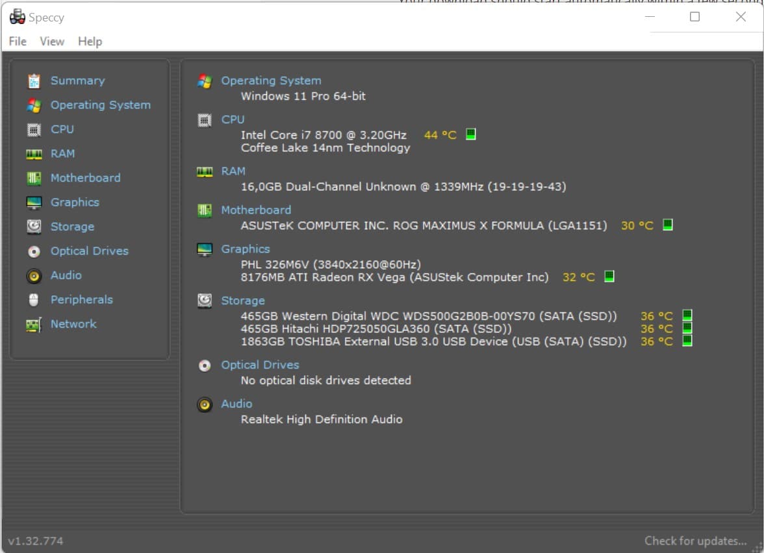The width and height of the screenshot is (764, 553).
Task: Open Optical Drives using its sidebar icon
Action: [33, 251]
